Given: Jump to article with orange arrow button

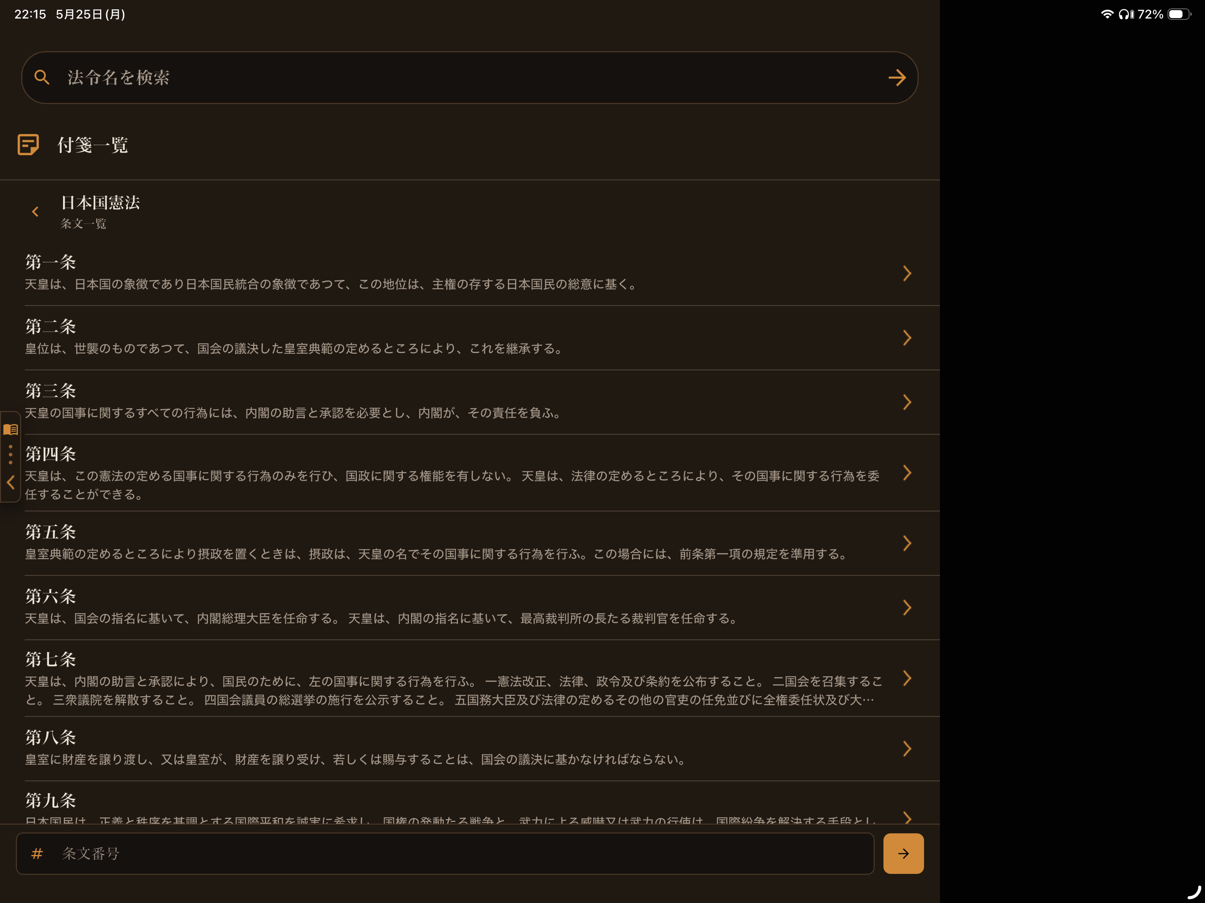Looking at the screenshot, I should click(903, 854).
